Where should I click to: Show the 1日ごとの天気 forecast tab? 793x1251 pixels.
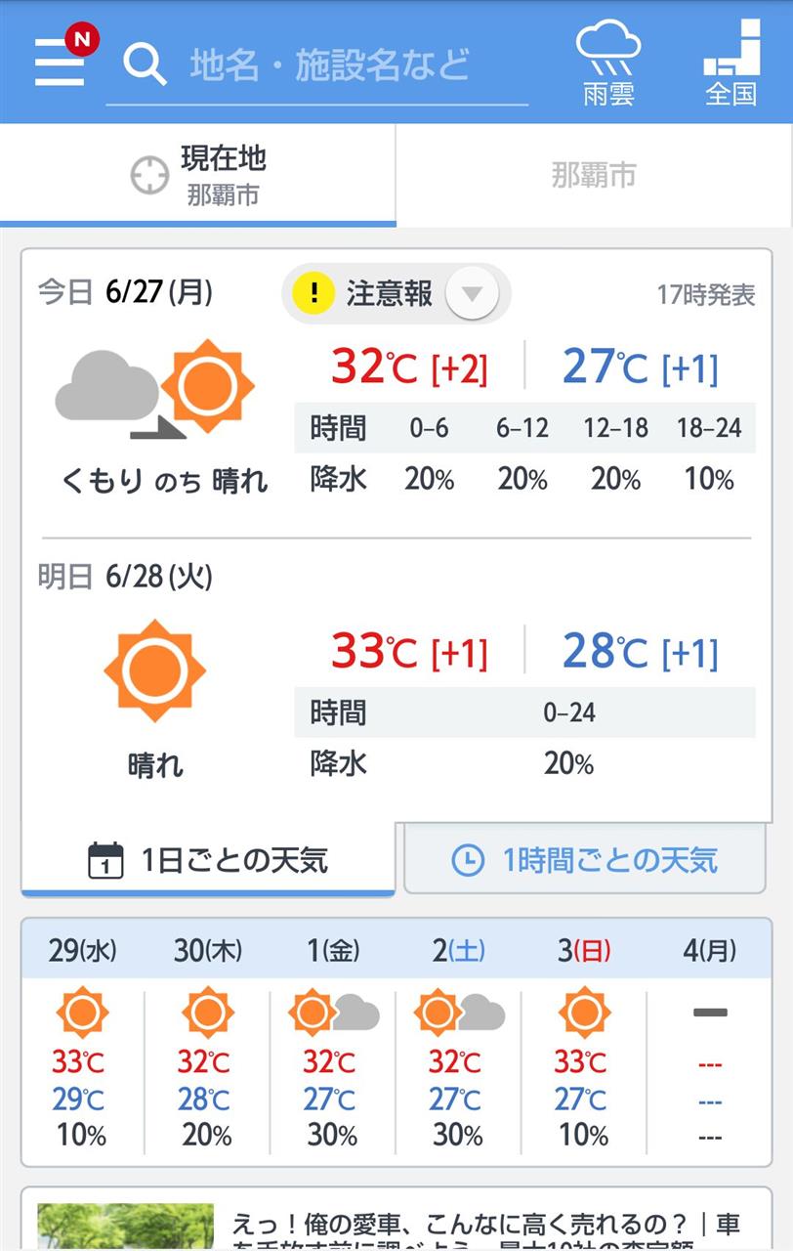point(208,860)
